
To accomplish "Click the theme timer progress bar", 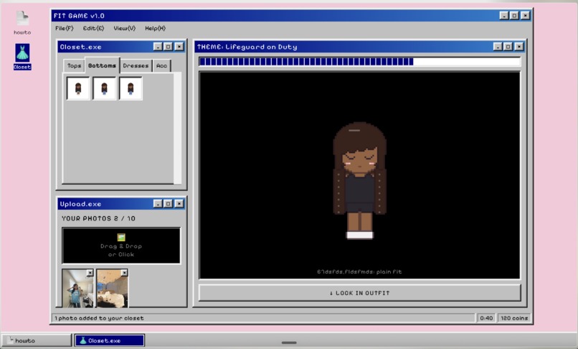I will point(360,62).
